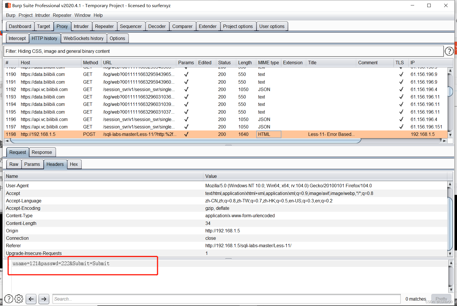Viewport: 457px width, 306px height.
Task: Switch request view to Raw
Action: click(14, 164)
